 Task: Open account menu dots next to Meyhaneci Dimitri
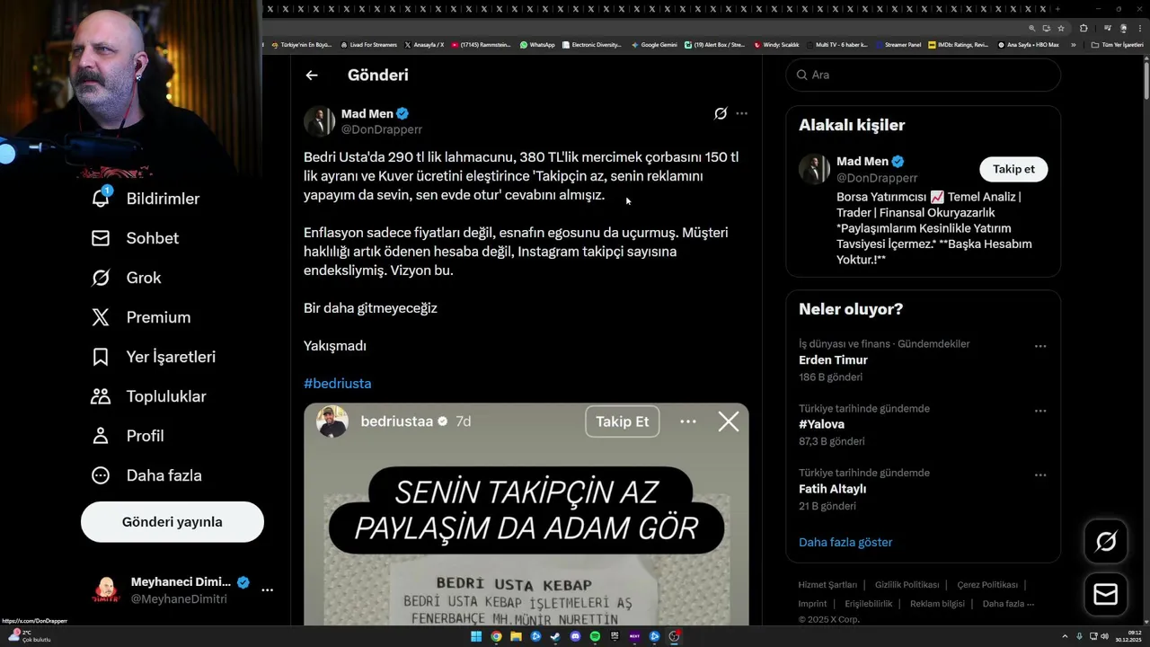tap(267, 590)
